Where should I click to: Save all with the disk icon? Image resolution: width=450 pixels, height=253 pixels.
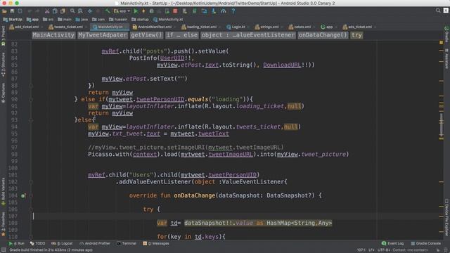[x=12, y=11]
